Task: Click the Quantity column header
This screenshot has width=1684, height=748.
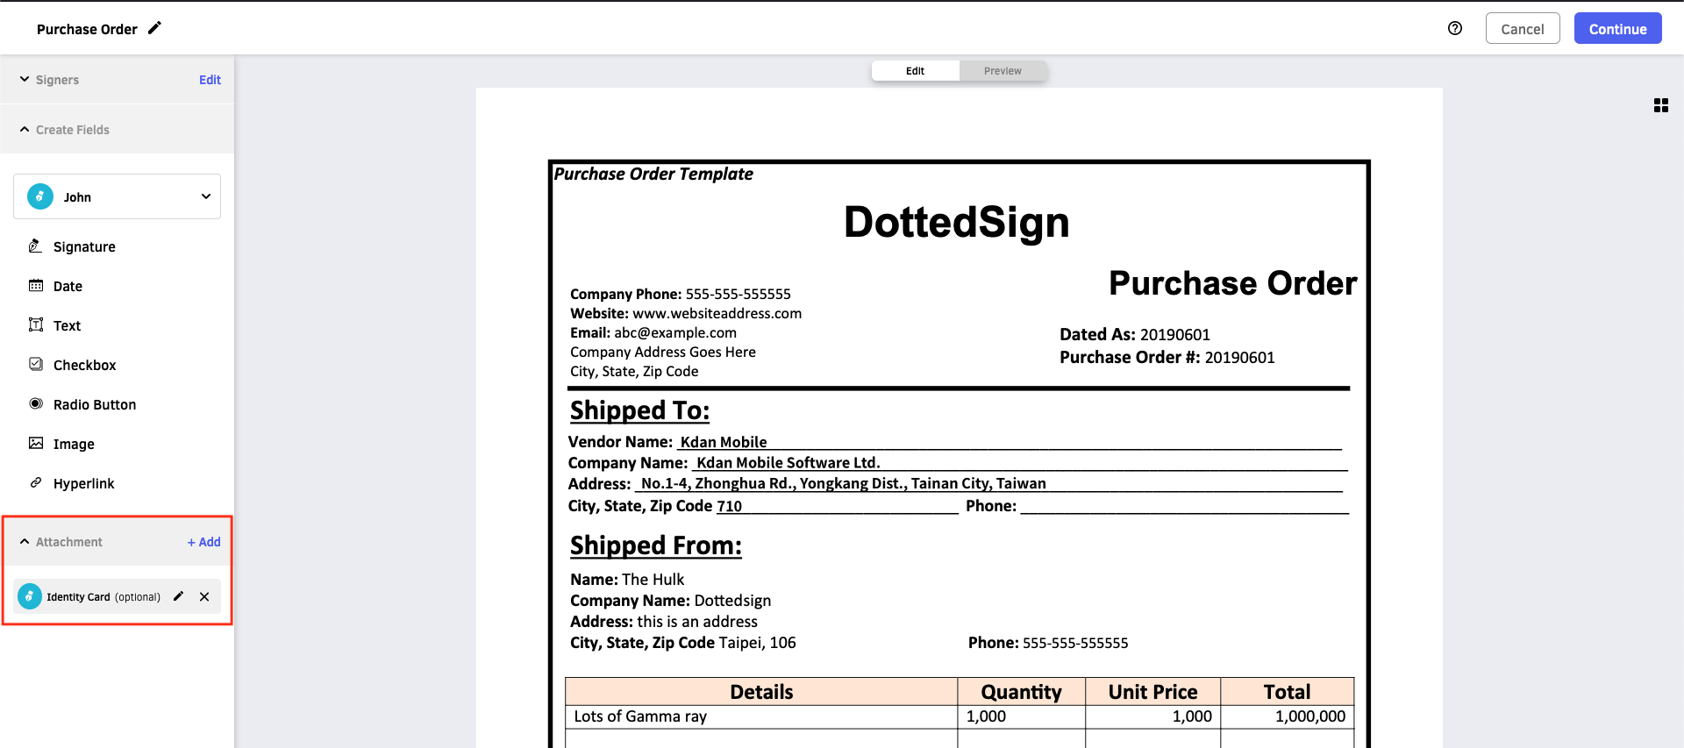Action: pos(1021,692)
